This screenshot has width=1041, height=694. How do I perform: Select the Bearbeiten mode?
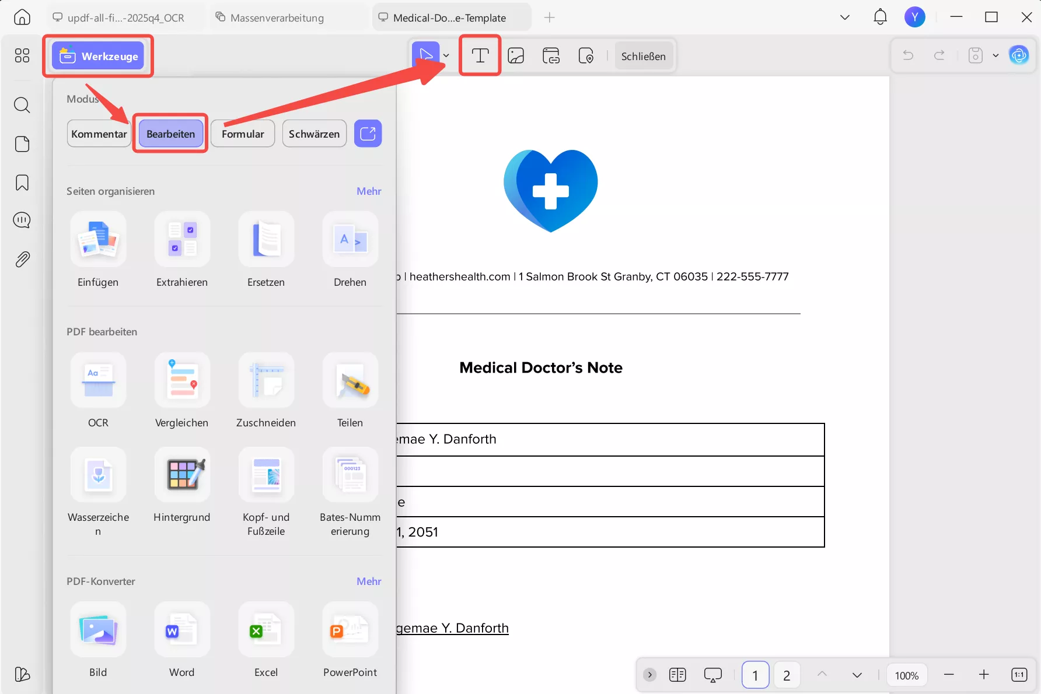(171, 134)
